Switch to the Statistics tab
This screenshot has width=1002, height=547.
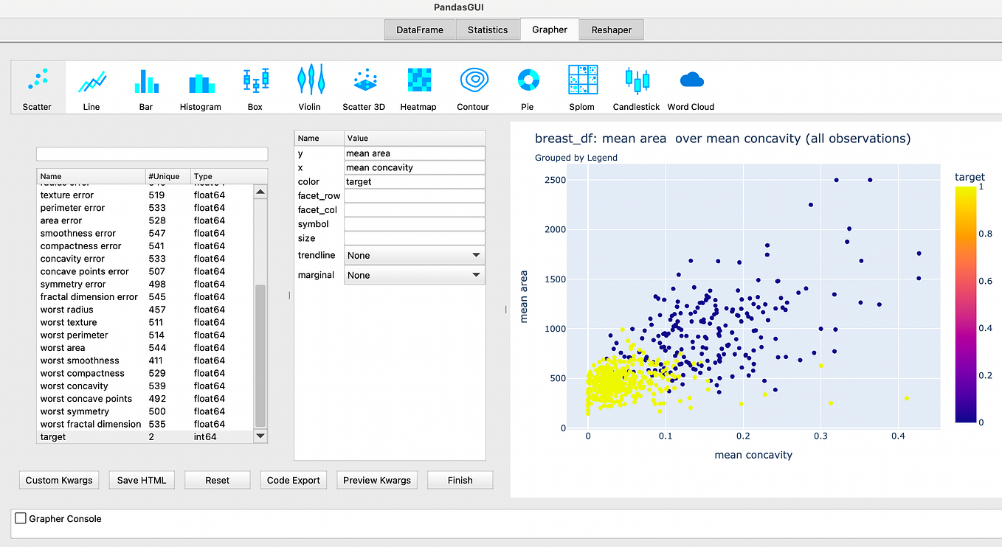click(x=488, y=29)
